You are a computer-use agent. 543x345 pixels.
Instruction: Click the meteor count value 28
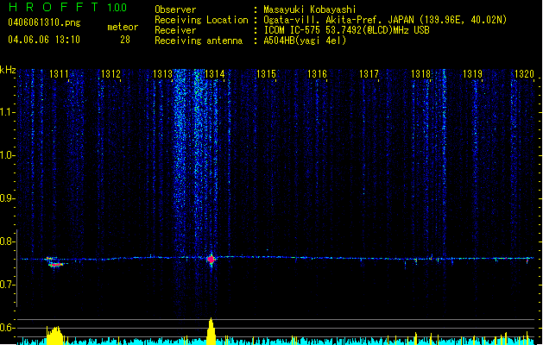125,40
